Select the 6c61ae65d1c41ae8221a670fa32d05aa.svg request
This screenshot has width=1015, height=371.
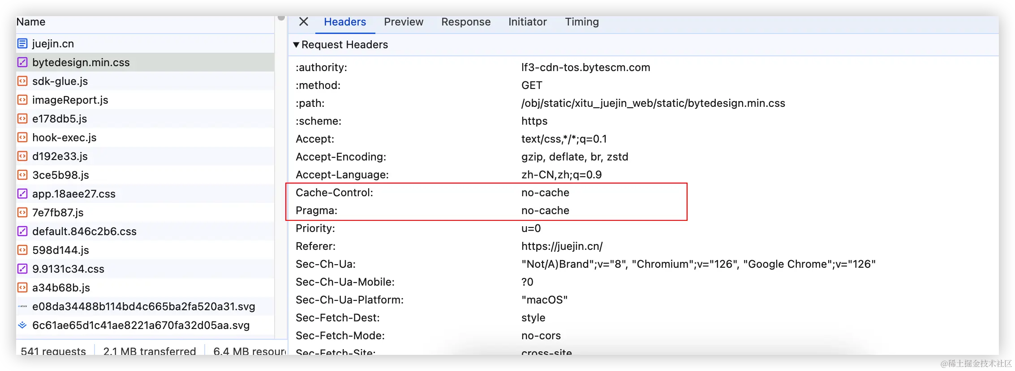[145, 325]
